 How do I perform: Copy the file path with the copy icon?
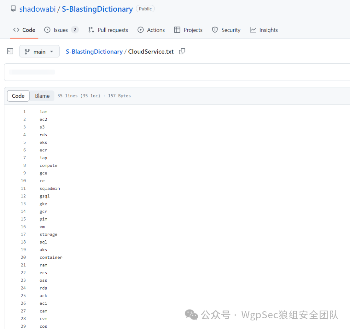coord(182,51)
